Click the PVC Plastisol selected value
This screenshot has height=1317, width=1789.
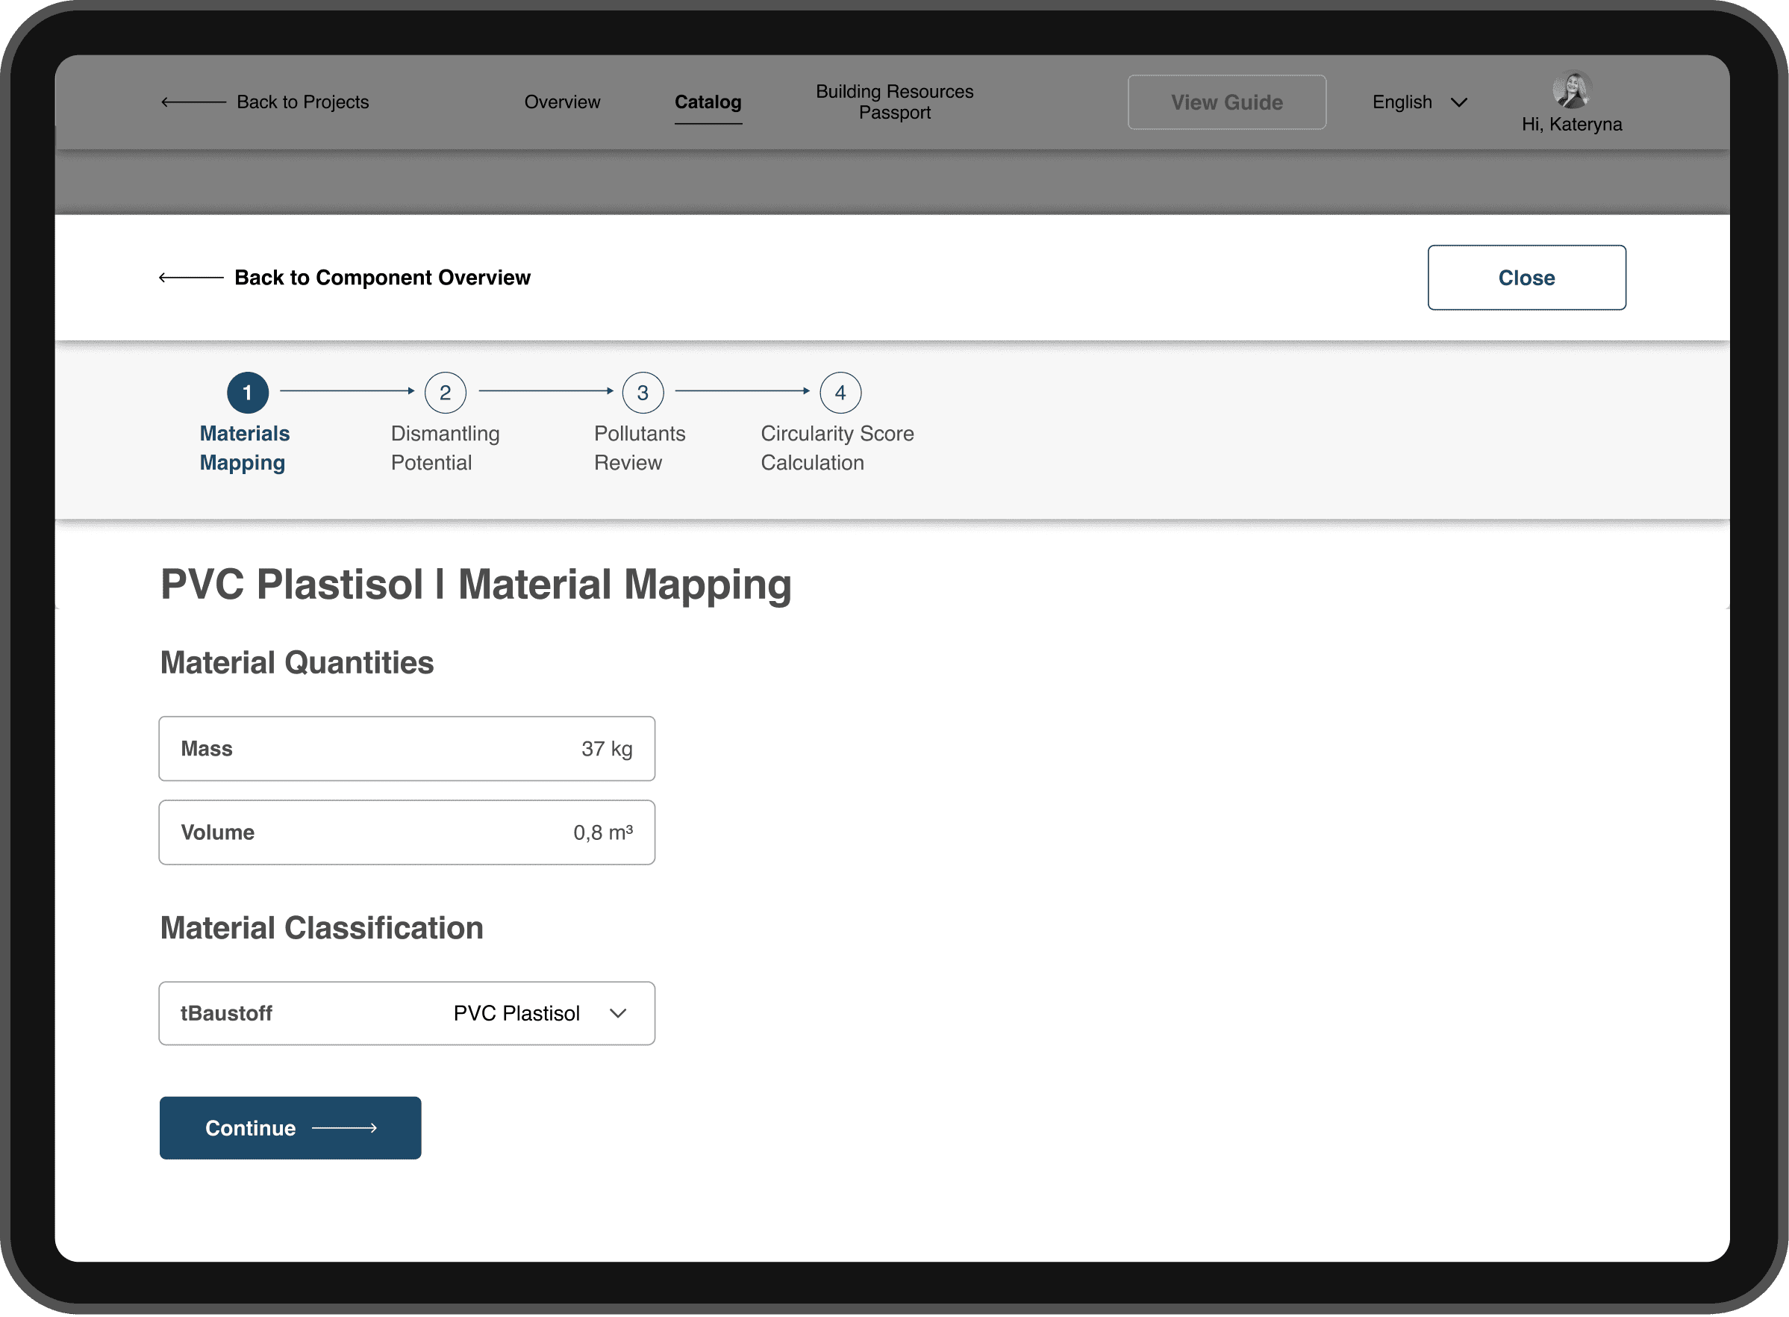pyautogui.click(x=516, y=1013)
